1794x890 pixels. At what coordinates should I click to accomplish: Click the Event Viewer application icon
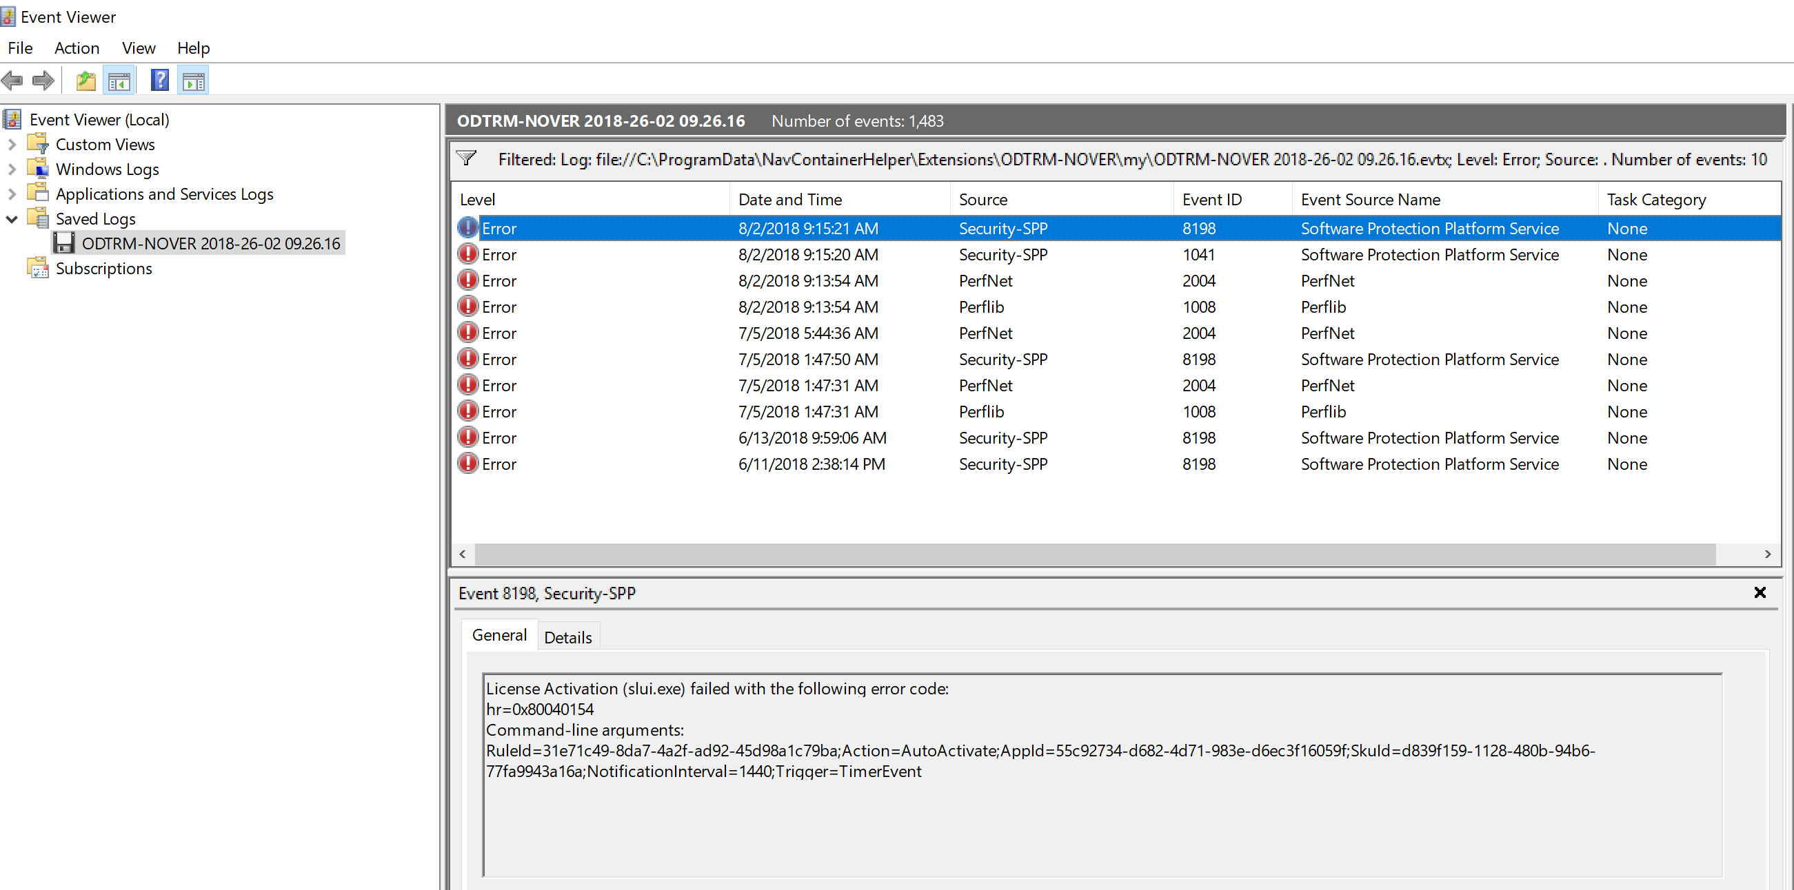coord(8,16)
